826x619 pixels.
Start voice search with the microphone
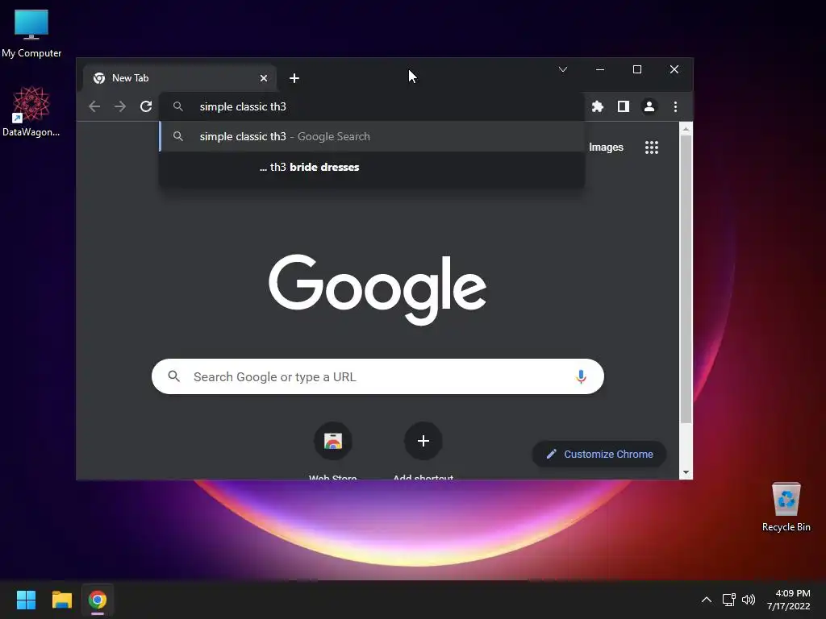(581, 377)
